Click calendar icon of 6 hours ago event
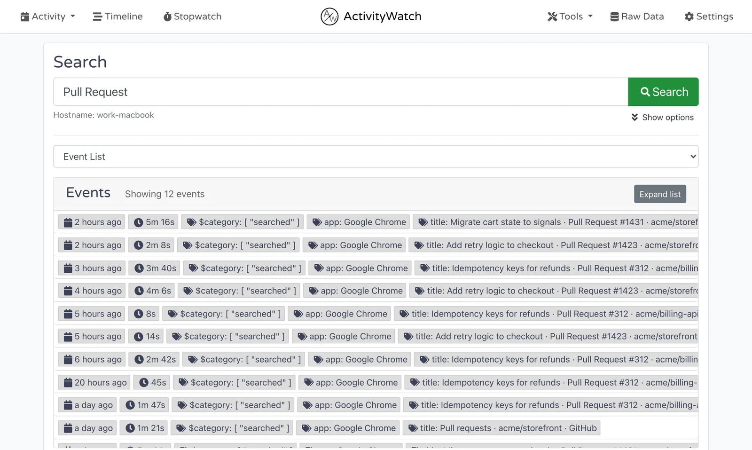 (68, 360)
